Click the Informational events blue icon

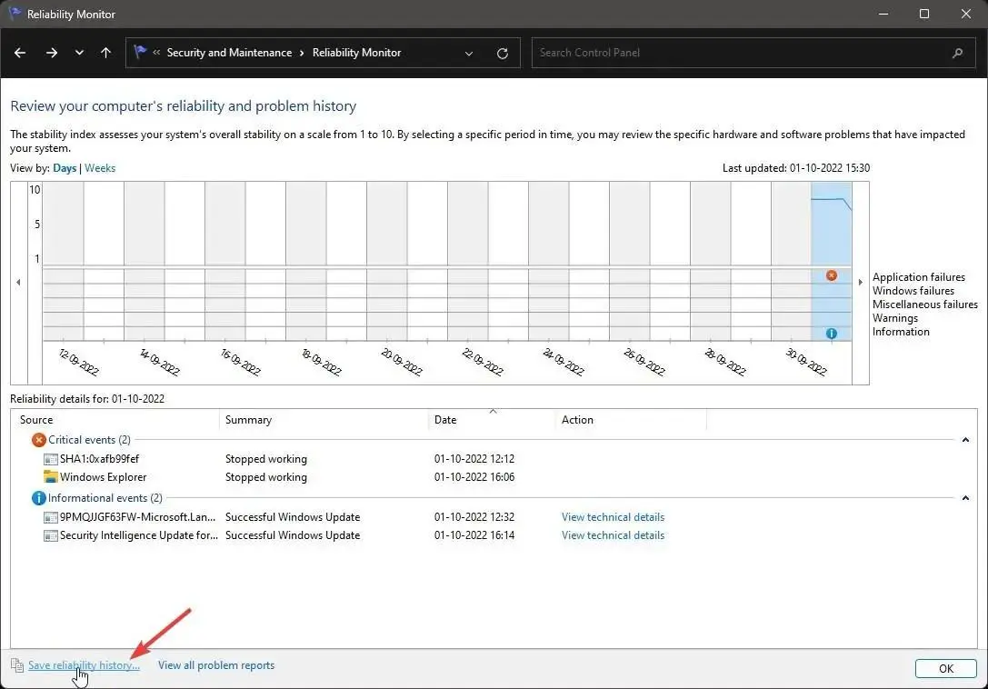39,498
